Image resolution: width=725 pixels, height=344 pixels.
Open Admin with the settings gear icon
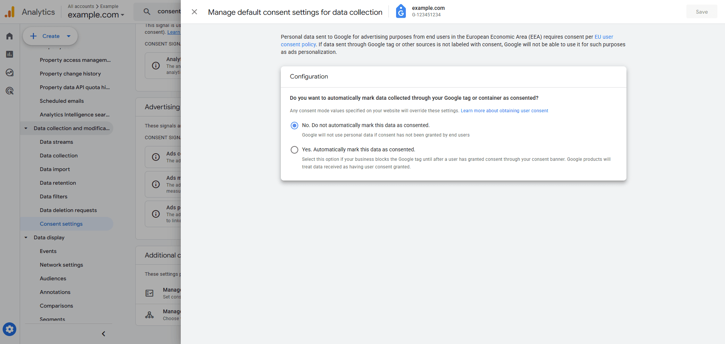click(9, 329)
